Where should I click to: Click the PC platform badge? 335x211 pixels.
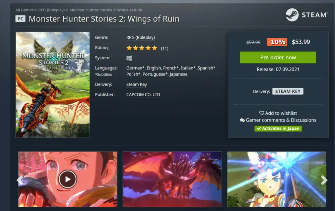(x=20, y=19)
